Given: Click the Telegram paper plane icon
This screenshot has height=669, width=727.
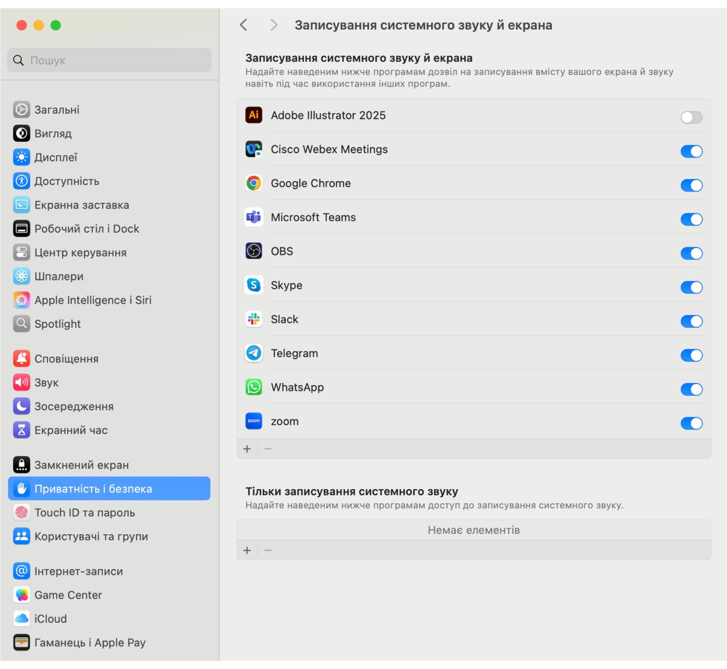Looking at the screenshot, I should 253,353.
